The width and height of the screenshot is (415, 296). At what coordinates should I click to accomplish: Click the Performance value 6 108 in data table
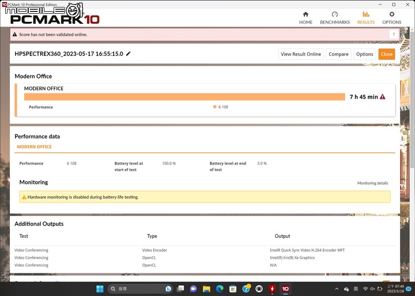tap(71, 163)
